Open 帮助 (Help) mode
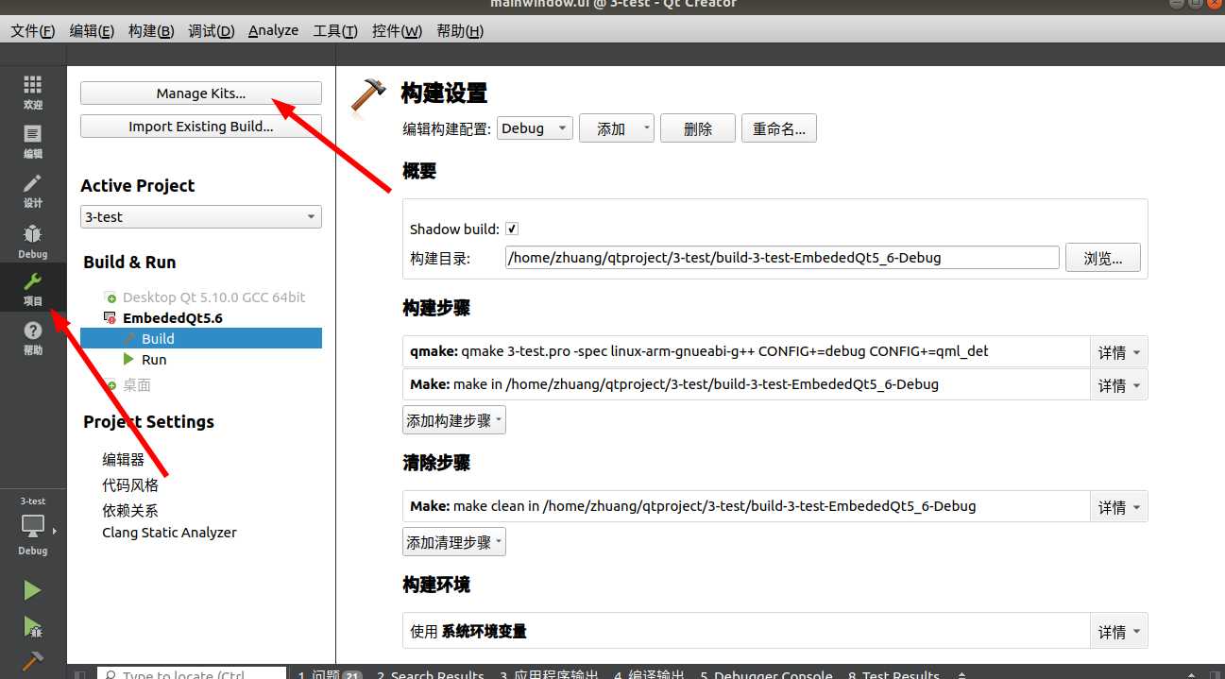1225x679 pixels. click(x=33, y=338)
